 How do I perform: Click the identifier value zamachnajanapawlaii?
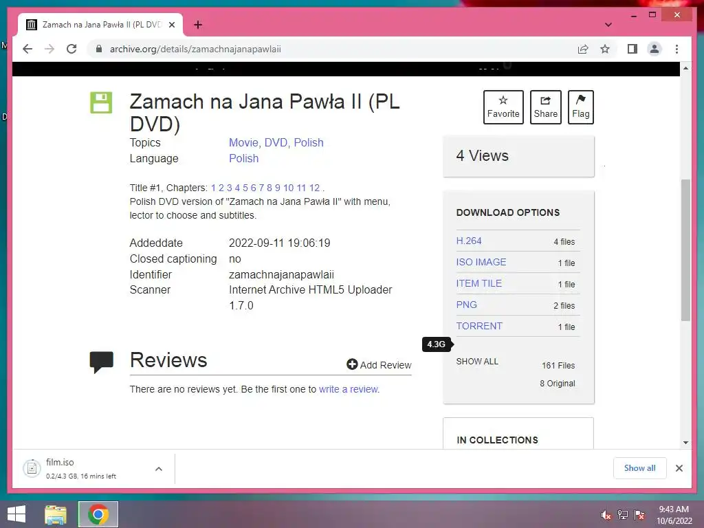tap(281, 274)
